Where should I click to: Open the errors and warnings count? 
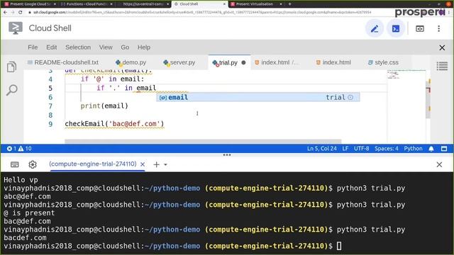point(19,149)
